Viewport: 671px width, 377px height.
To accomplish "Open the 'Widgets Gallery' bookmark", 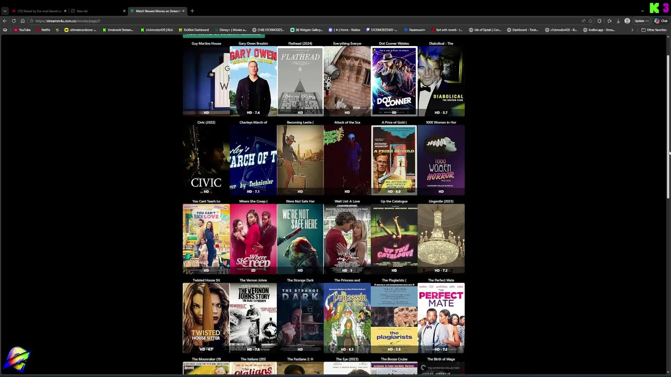I will [307, 30].
